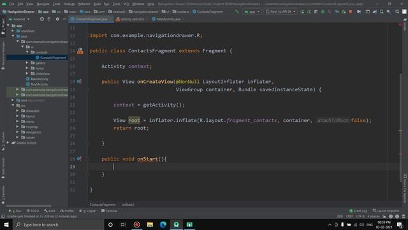Select ContactsFragment.java editor tab
The image size is (408, 230).
91,19
